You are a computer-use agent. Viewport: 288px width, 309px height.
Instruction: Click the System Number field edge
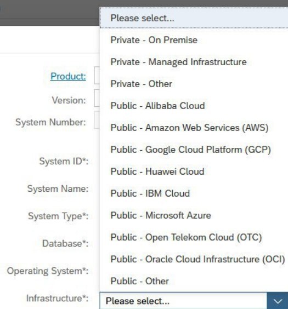(97, 120)
